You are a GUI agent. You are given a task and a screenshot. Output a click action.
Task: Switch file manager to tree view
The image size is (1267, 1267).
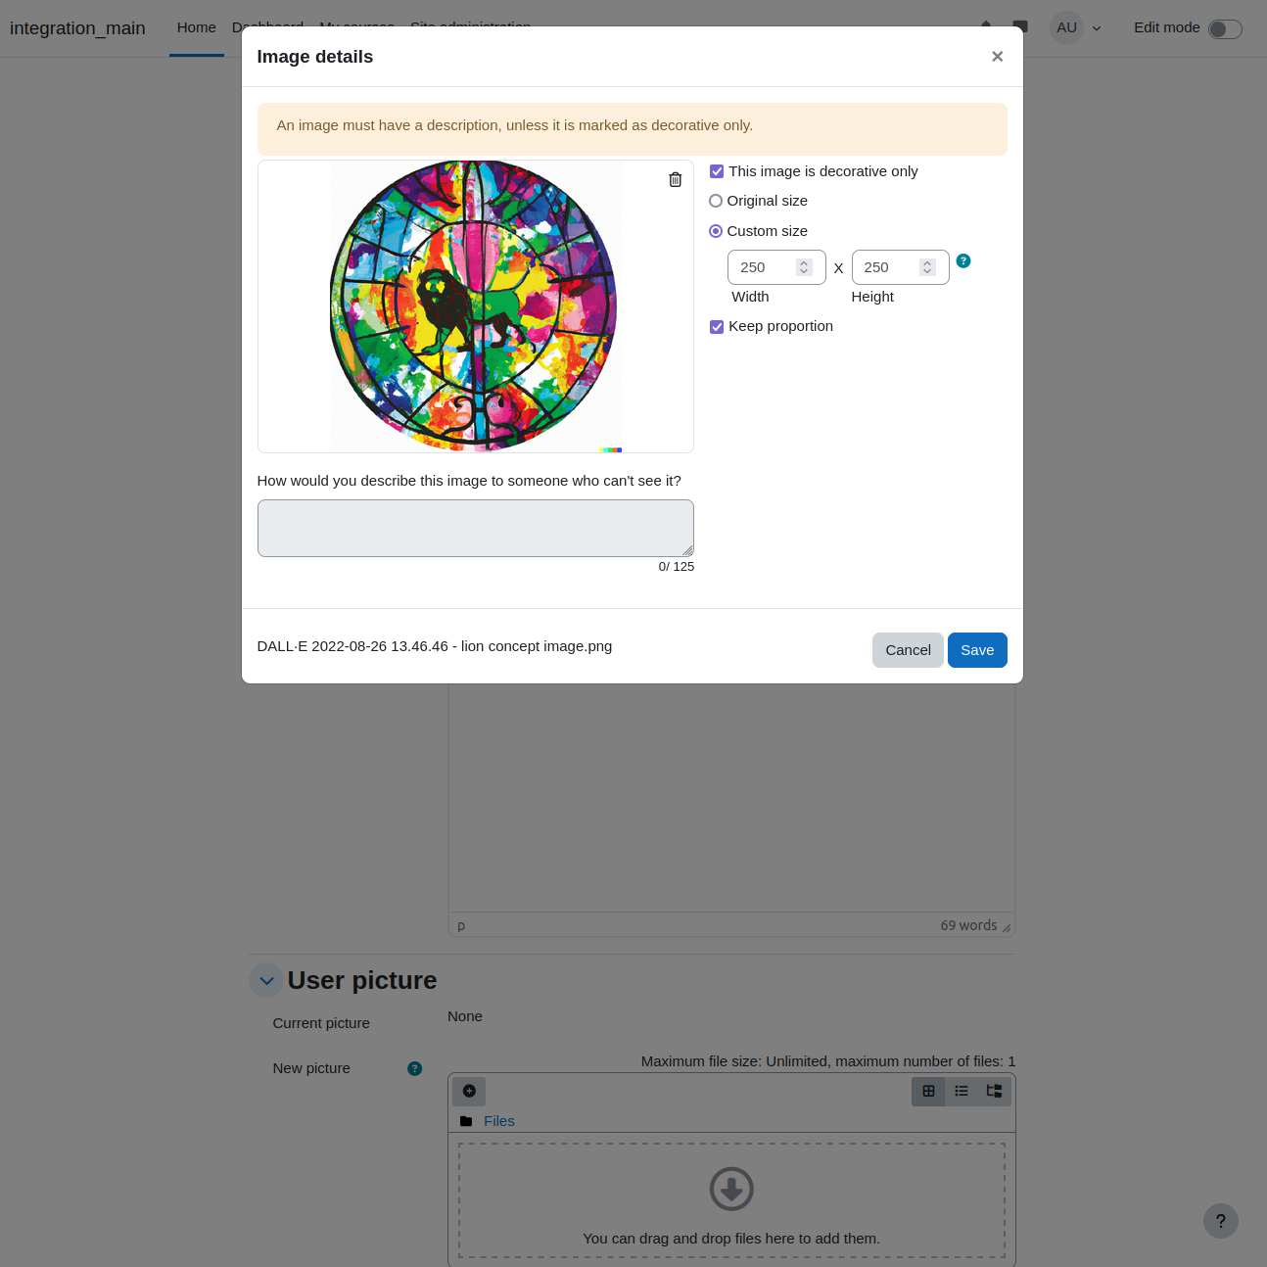pos(994,1091)
